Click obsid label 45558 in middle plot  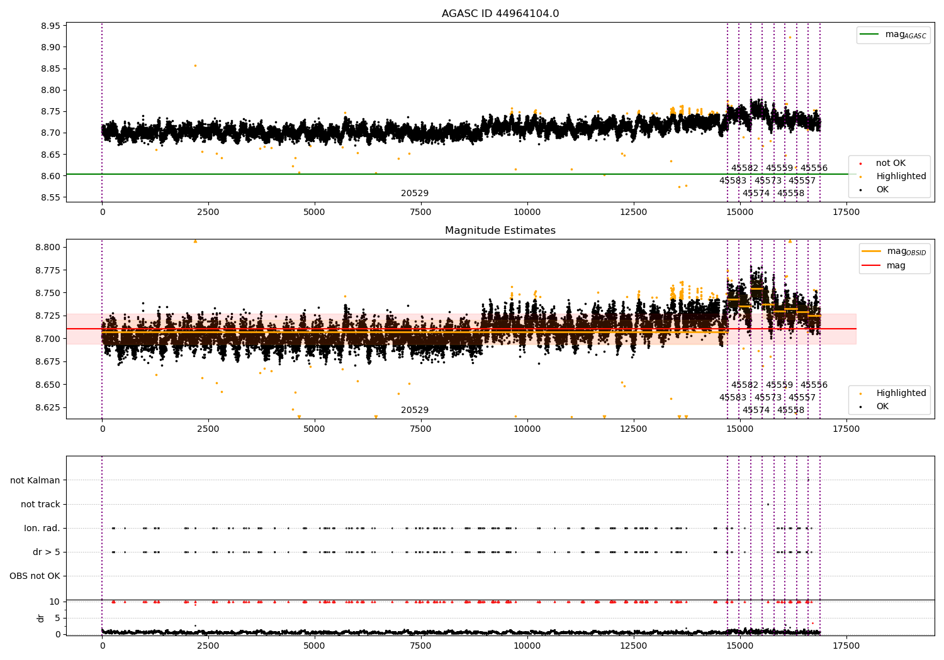pos(790,410)
